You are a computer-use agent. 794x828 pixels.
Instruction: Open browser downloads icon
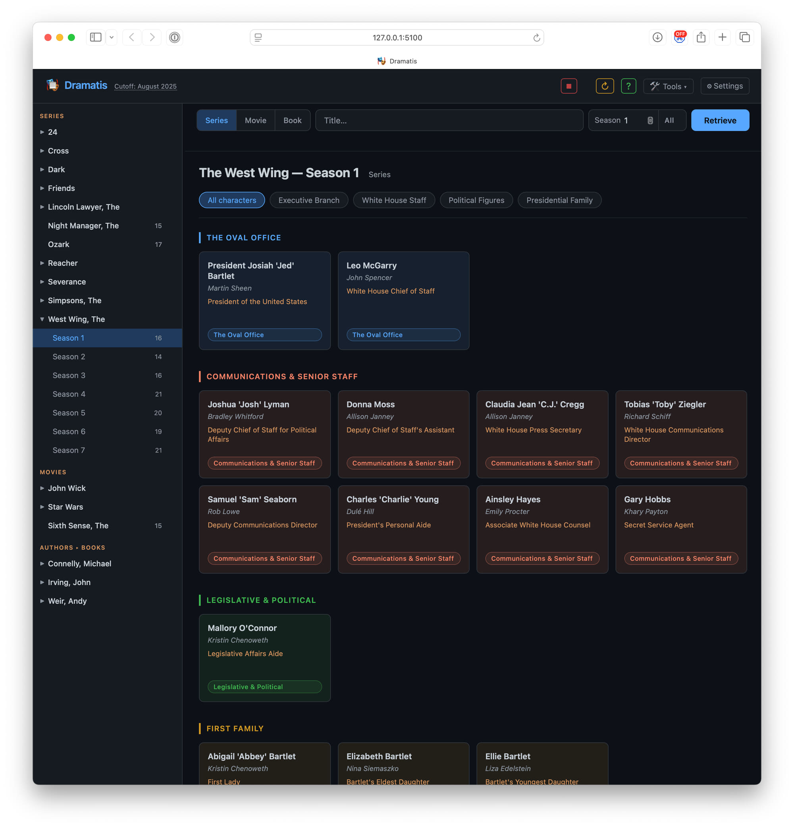coord(657,38)
